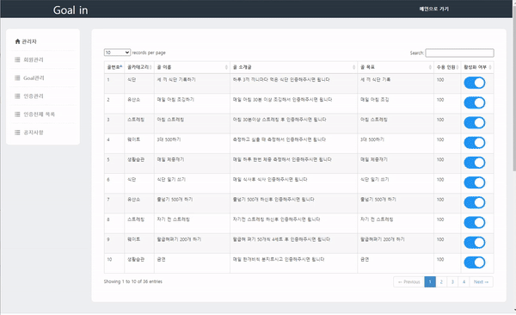Open the records per page dropdown
Screen dimensions: 516x315
click(117, 52)
